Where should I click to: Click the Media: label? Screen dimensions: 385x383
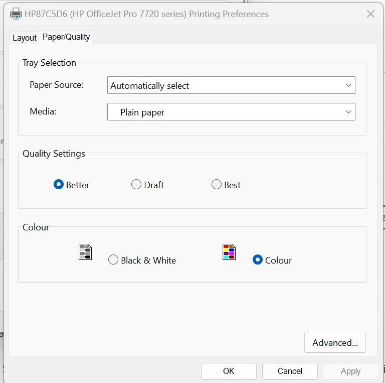tap(43, 111)
